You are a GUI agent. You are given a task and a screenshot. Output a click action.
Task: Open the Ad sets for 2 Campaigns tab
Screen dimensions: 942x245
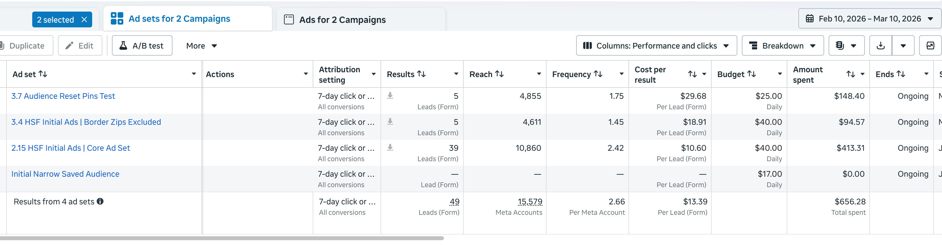click(x=188, y=19)
